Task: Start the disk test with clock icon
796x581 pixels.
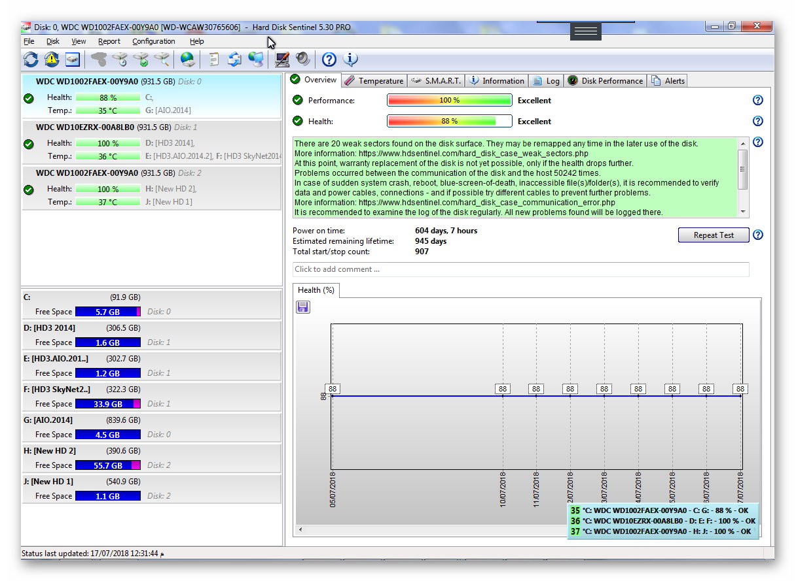Action: point(119,59)
